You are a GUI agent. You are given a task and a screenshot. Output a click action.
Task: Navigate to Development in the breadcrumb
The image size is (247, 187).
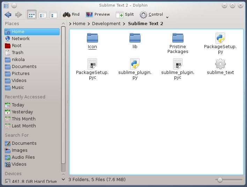pyautogui.click(x=106, y=24)
